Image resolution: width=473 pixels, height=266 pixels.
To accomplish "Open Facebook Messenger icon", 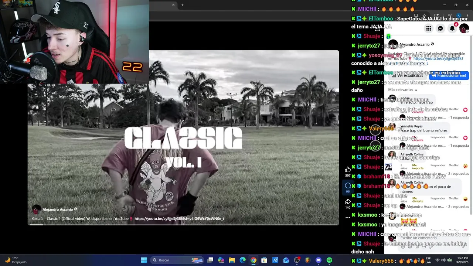I will 440,28.
